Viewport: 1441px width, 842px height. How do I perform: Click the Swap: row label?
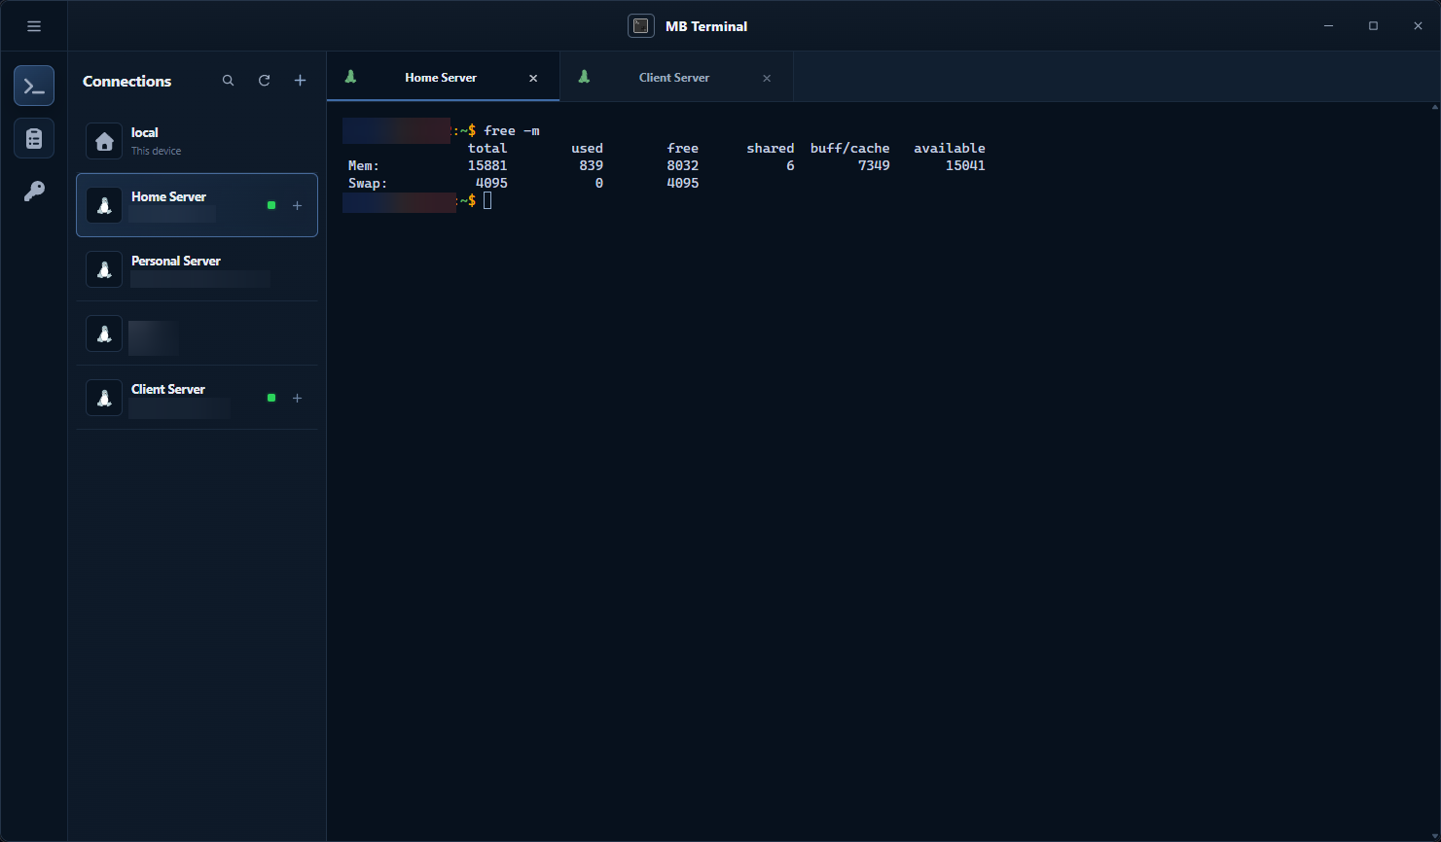coord(368,183)
